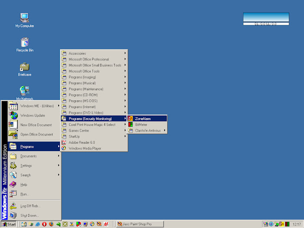Open the Search submenu in Start menu
Image resolution: width=304 pixels, height=228 pixels.
pyautogui.click(x=34, y=175)
